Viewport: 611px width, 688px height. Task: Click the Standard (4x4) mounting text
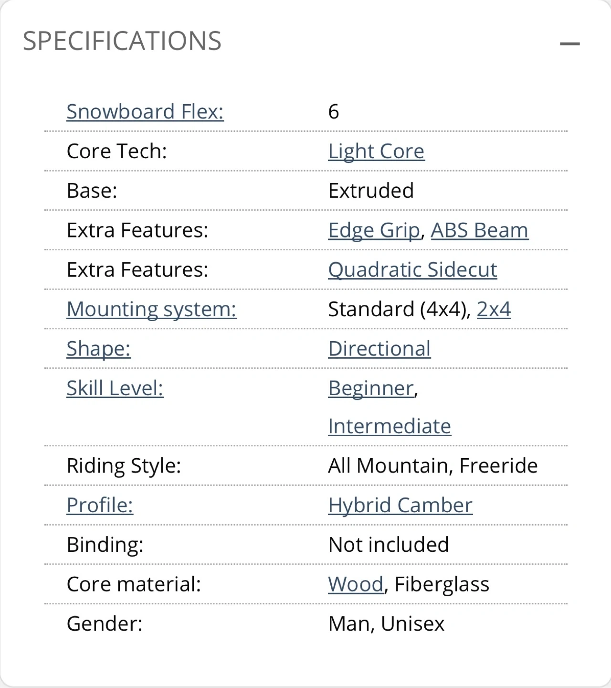(x=397, y=309)
